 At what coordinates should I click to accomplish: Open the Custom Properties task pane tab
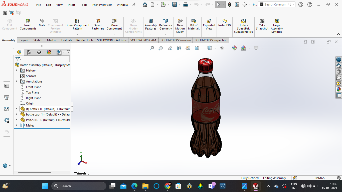(x=339, y=95)
